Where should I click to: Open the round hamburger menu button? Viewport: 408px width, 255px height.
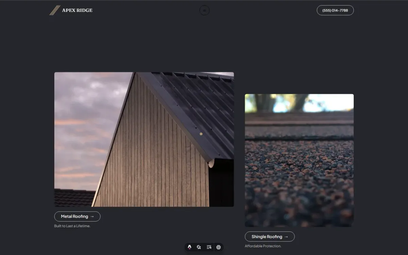click(204, 10)
